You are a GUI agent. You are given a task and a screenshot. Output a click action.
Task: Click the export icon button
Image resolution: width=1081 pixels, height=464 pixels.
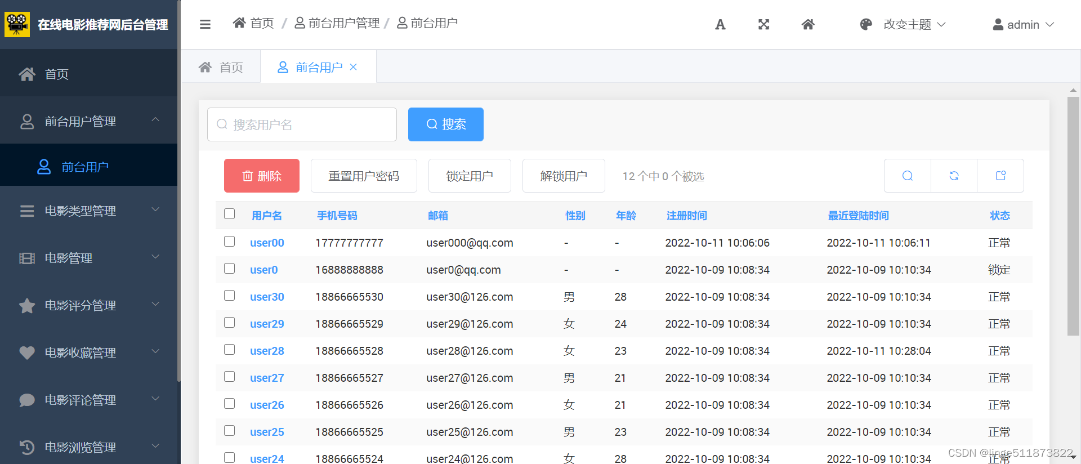[x=1000, y=176]
